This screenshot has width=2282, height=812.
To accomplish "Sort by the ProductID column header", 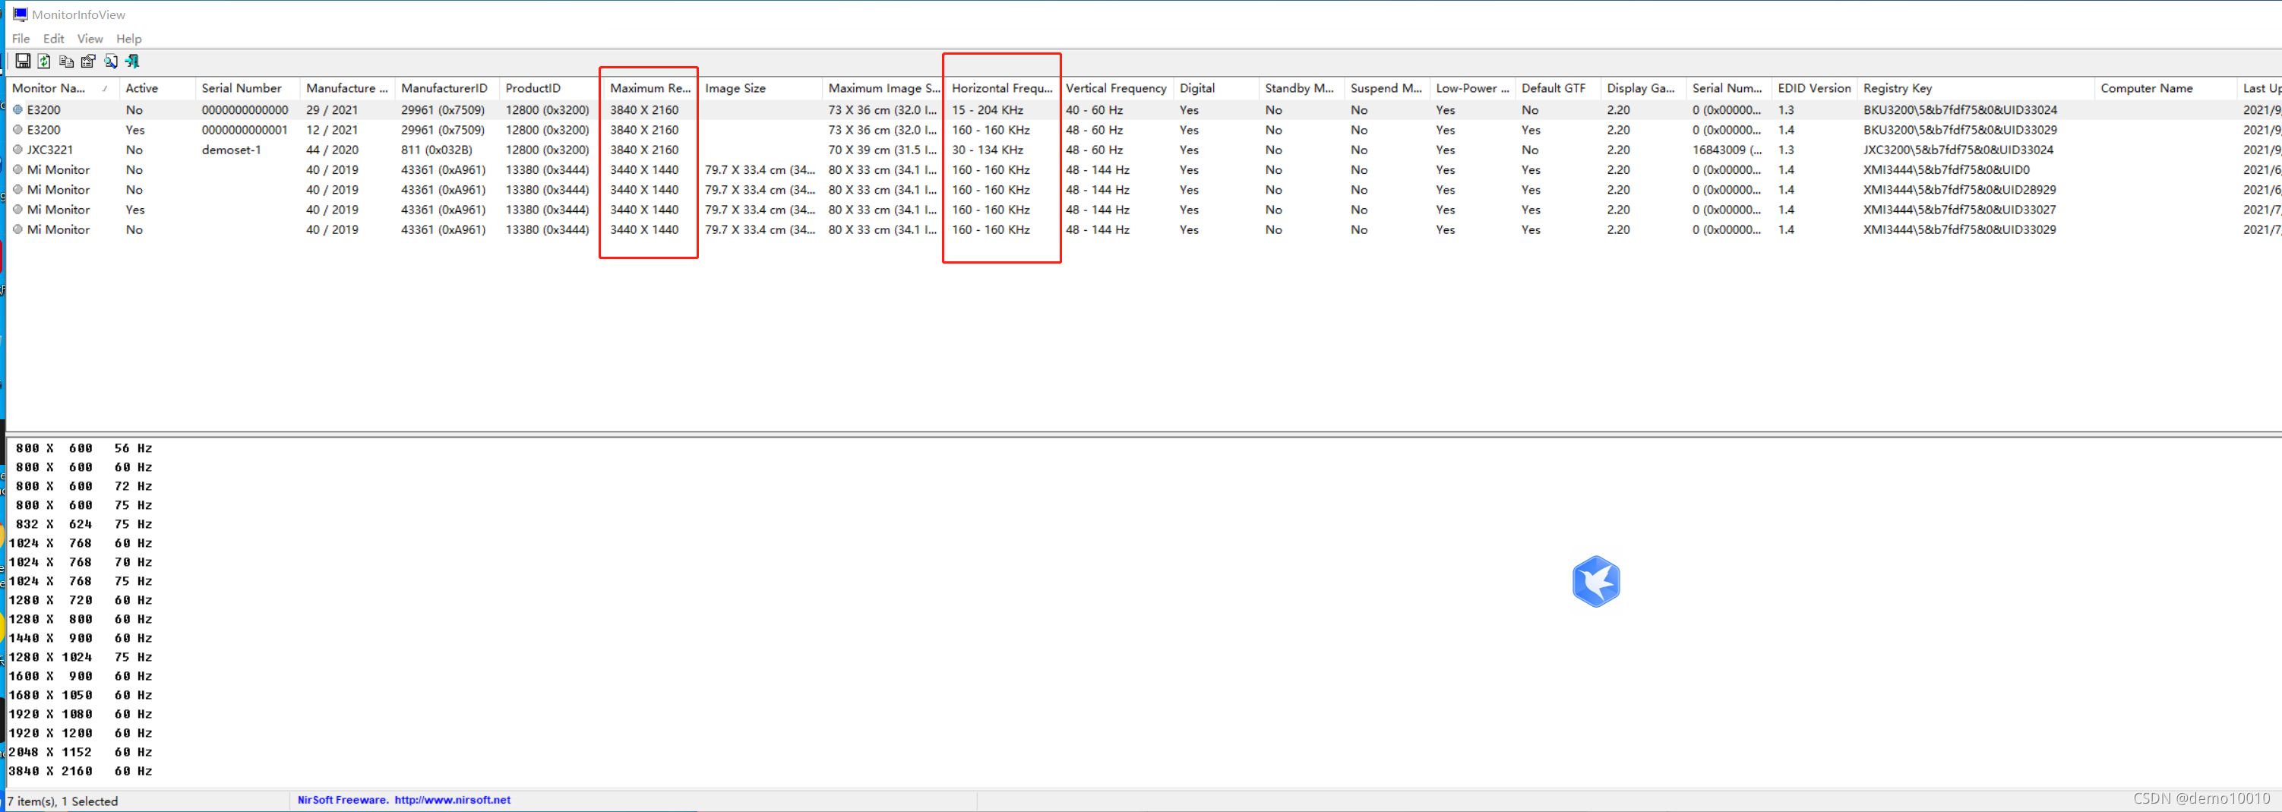I will tap(551, 87).
